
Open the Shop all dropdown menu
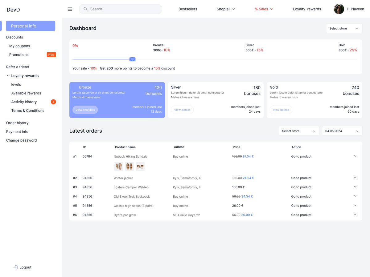point(226,9)
